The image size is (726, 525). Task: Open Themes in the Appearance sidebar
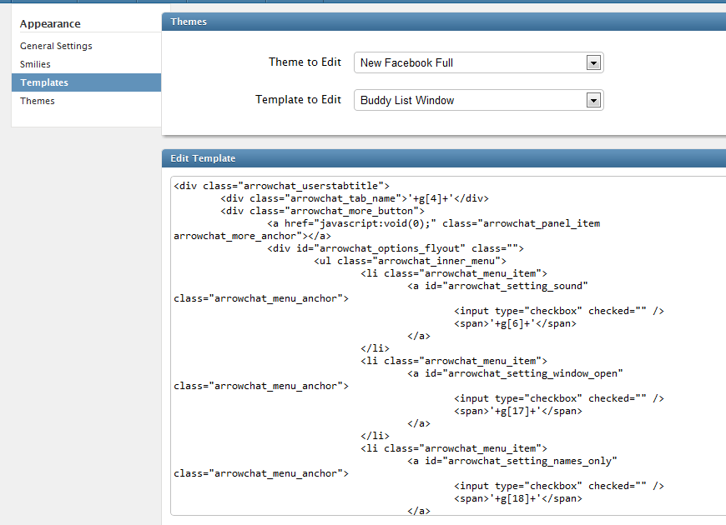38,101
